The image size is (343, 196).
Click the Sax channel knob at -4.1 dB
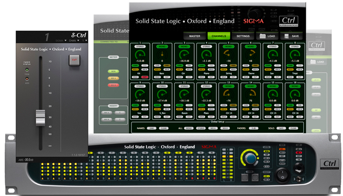[273, 54]
